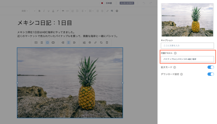The width and height of the screenshot is (217, 124).
Task: Open the 段落 paragraph style dropdown
Action: (x=25, y=11)
